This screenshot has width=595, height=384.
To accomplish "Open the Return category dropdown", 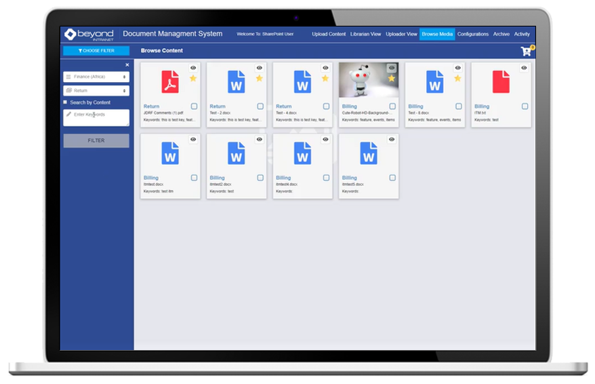I will [96, 90].
